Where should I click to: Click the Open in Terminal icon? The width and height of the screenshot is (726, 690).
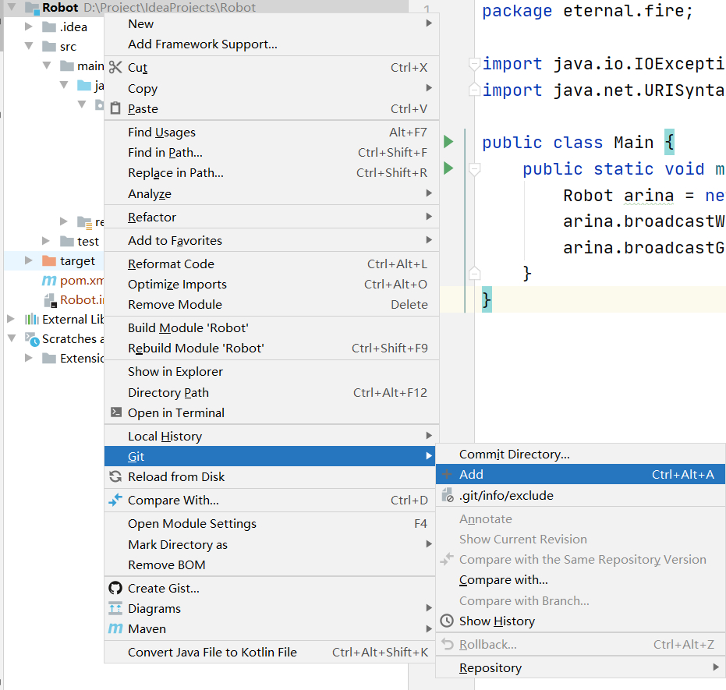click(115, 412)
